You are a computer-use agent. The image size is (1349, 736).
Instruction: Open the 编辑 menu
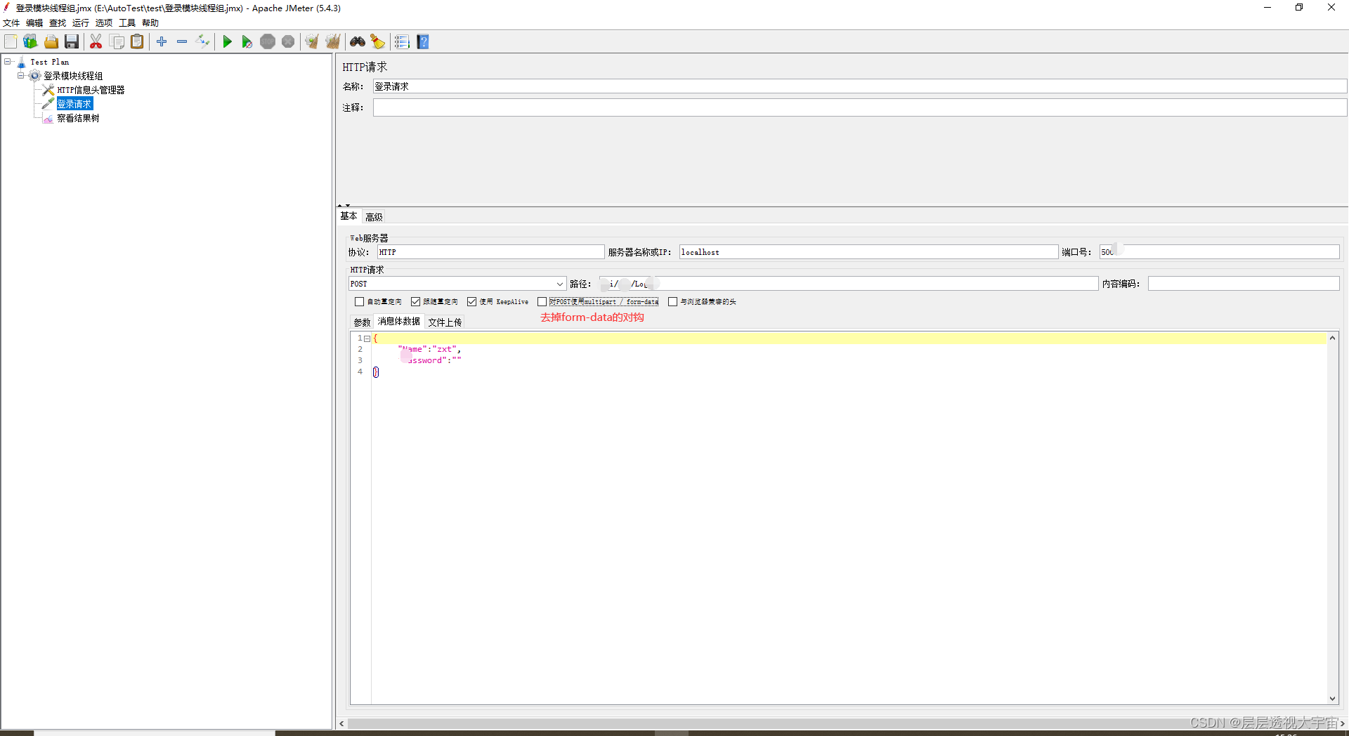34,23
